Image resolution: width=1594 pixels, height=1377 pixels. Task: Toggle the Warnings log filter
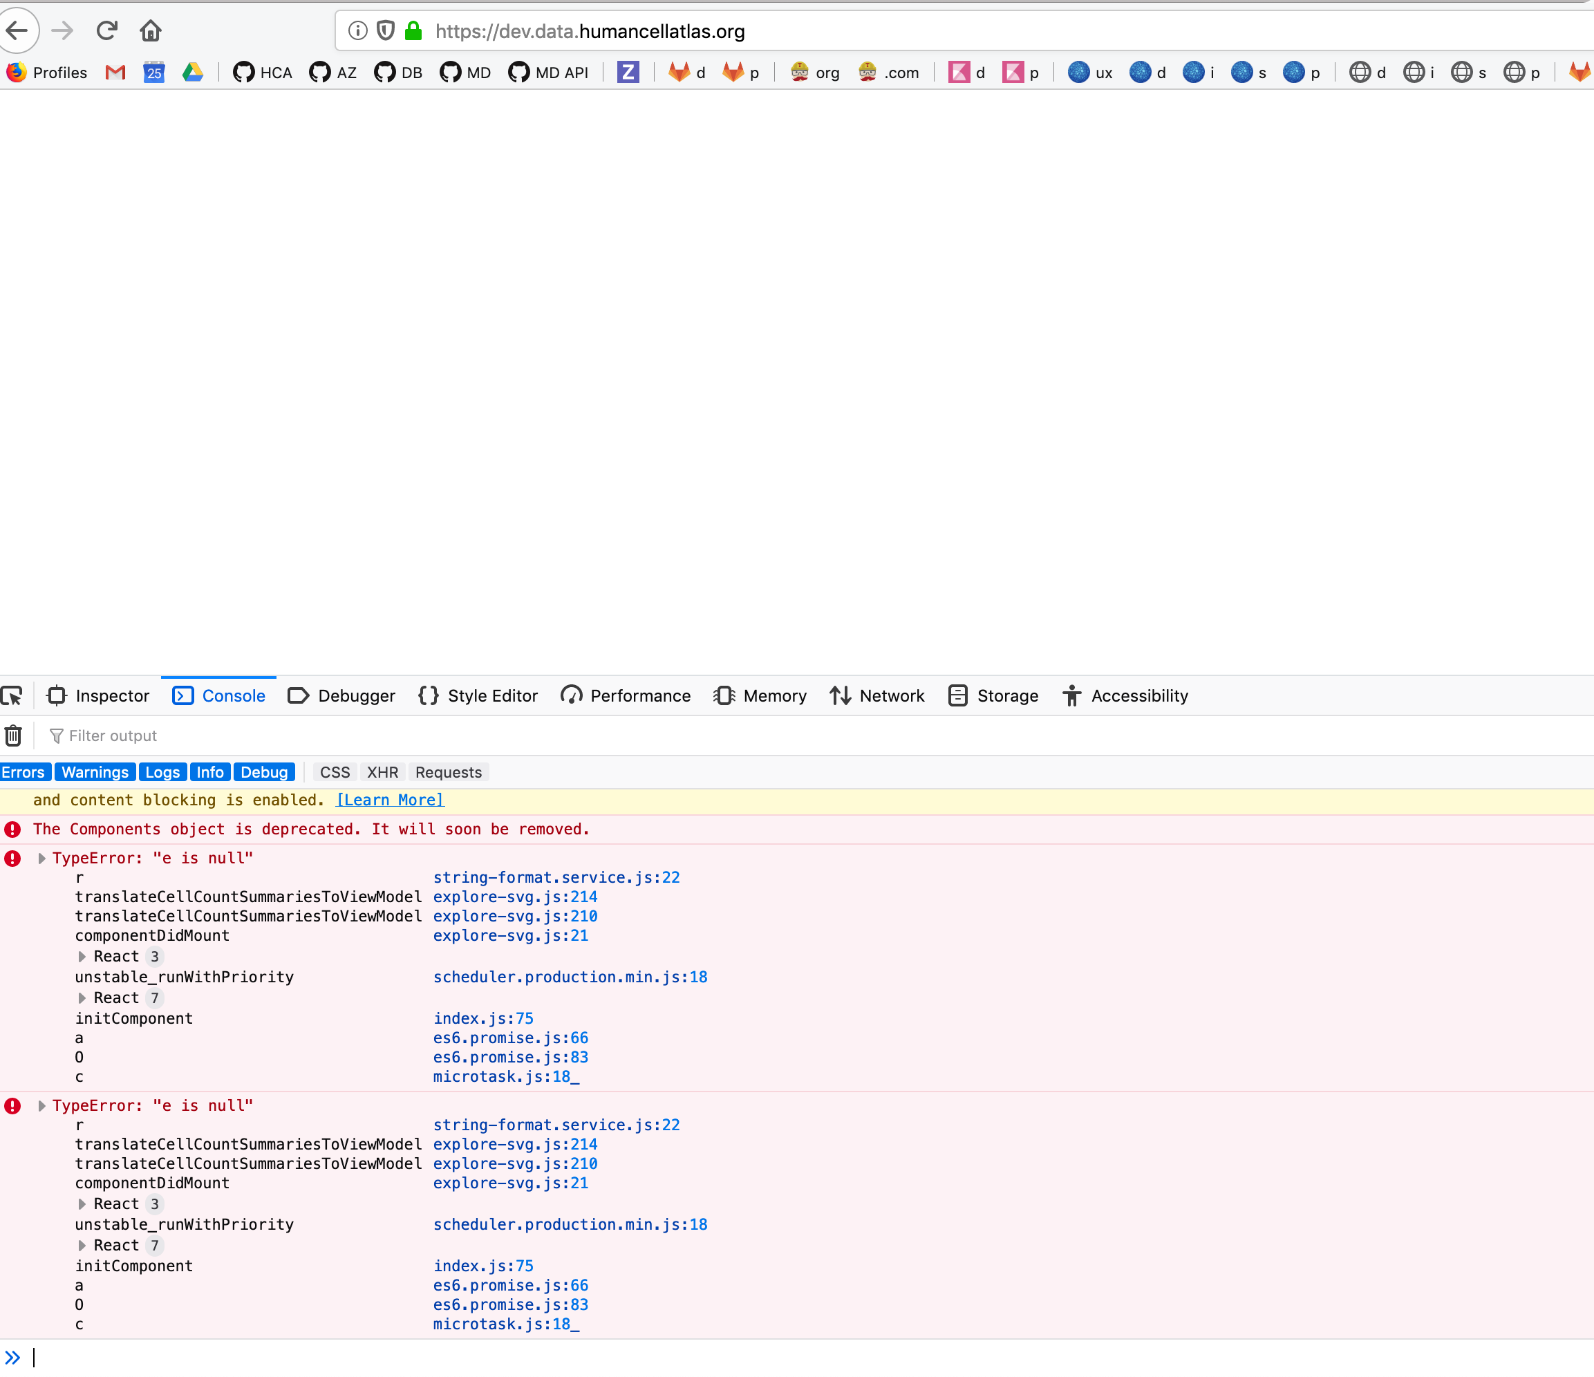coord(95,771)
